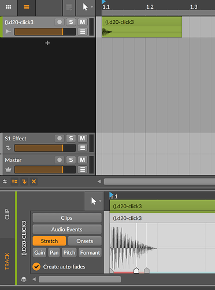Click the Clips button in editor panel
The width and height of the screenshot is (215, 290).
(67, 218)
